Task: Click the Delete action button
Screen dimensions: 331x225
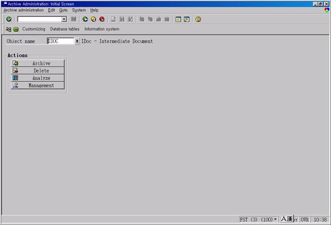Action: tap(38, 70)
